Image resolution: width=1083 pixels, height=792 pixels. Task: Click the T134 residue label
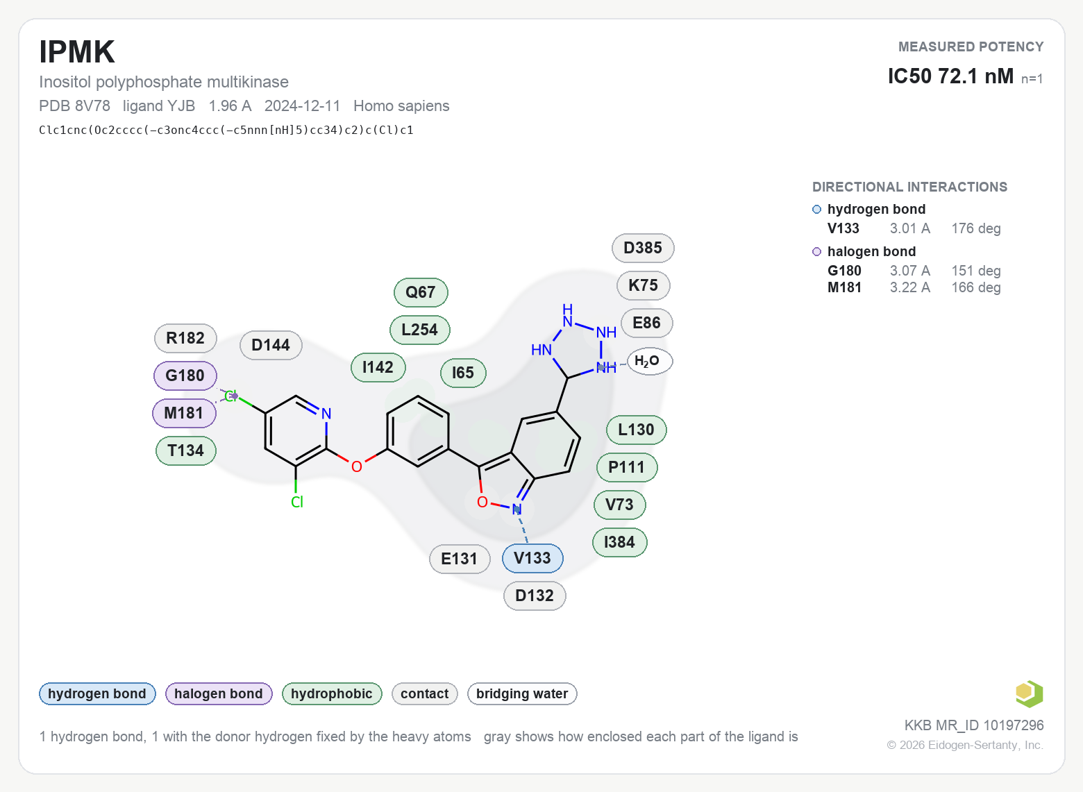tap(186, 450)
